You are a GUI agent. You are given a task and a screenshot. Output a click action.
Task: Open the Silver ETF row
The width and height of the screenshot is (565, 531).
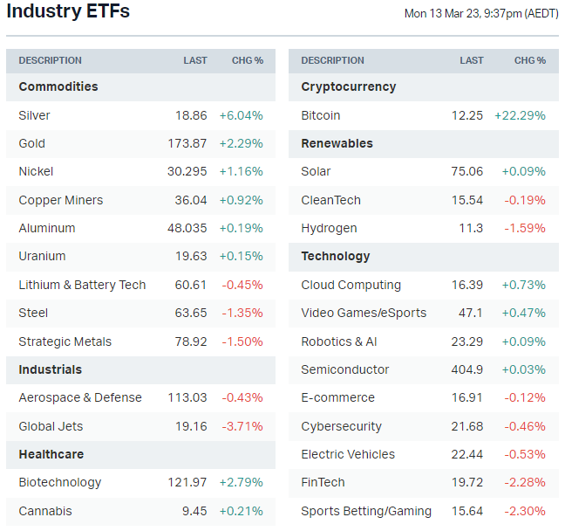(35, 115)
